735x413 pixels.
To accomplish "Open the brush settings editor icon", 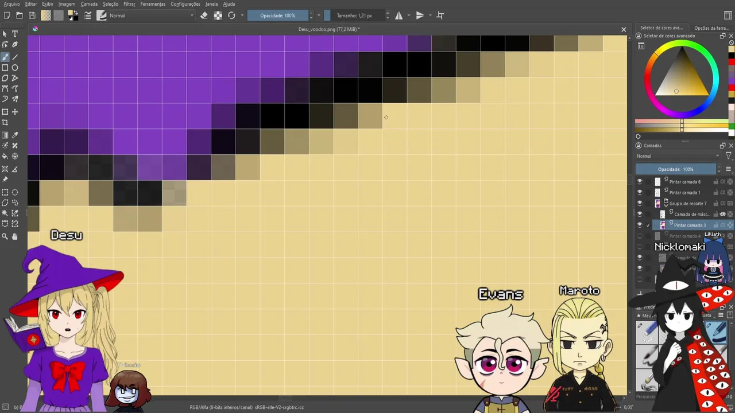I will click(88, 15).
